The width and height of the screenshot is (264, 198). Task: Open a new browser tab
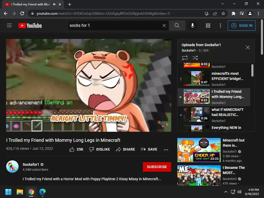(x=70, y=4)
